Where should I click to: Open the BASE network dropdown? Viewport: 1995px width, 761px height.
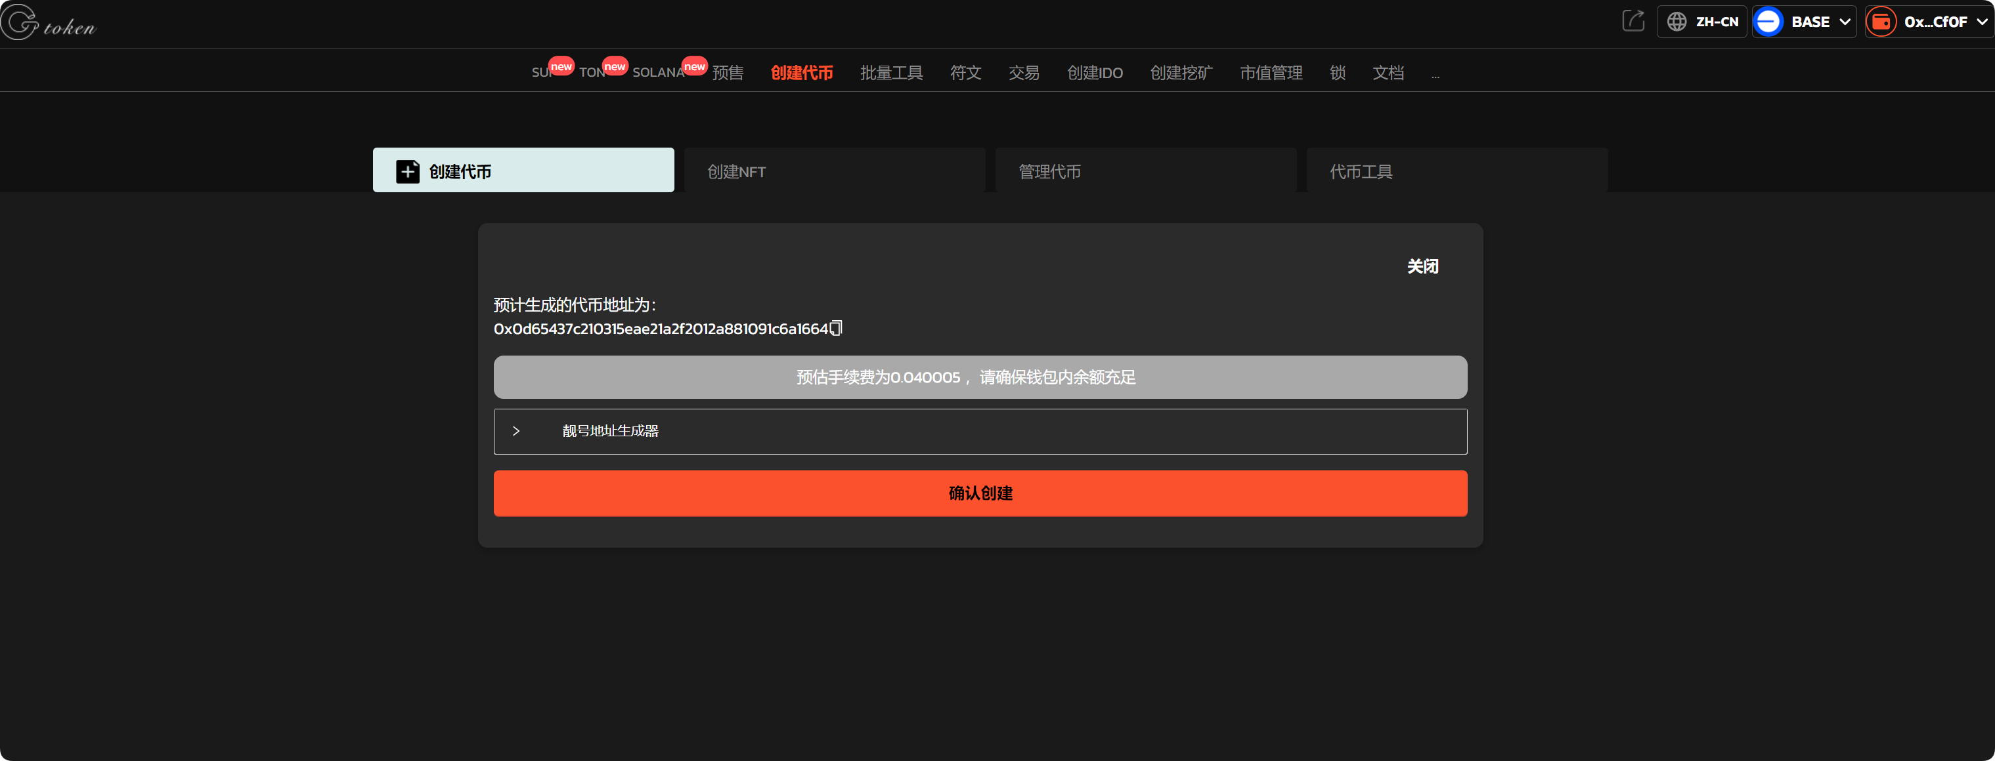[1845, 22]
